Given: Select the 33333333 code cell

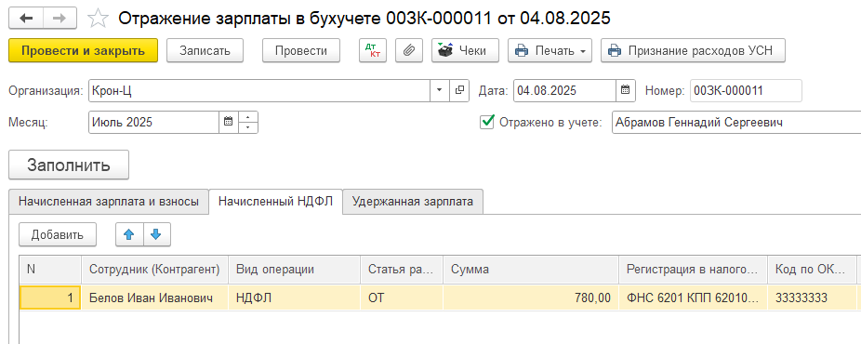Looking at the screenshot, I should [x=812, y=298].
